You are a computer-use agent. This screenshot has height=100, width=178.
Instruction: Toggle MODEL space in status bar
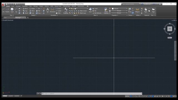click(127, 96)
